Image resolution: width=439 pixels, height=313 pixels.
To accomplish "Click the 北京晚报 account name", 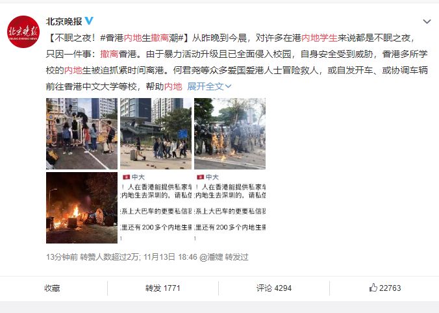I will pos(64,21).
